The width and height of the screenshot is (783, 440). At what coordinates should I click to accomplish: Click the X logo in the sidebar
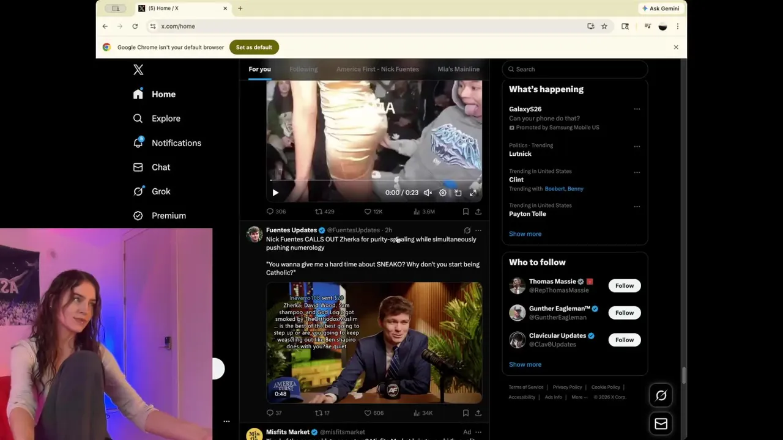(138, 70)
